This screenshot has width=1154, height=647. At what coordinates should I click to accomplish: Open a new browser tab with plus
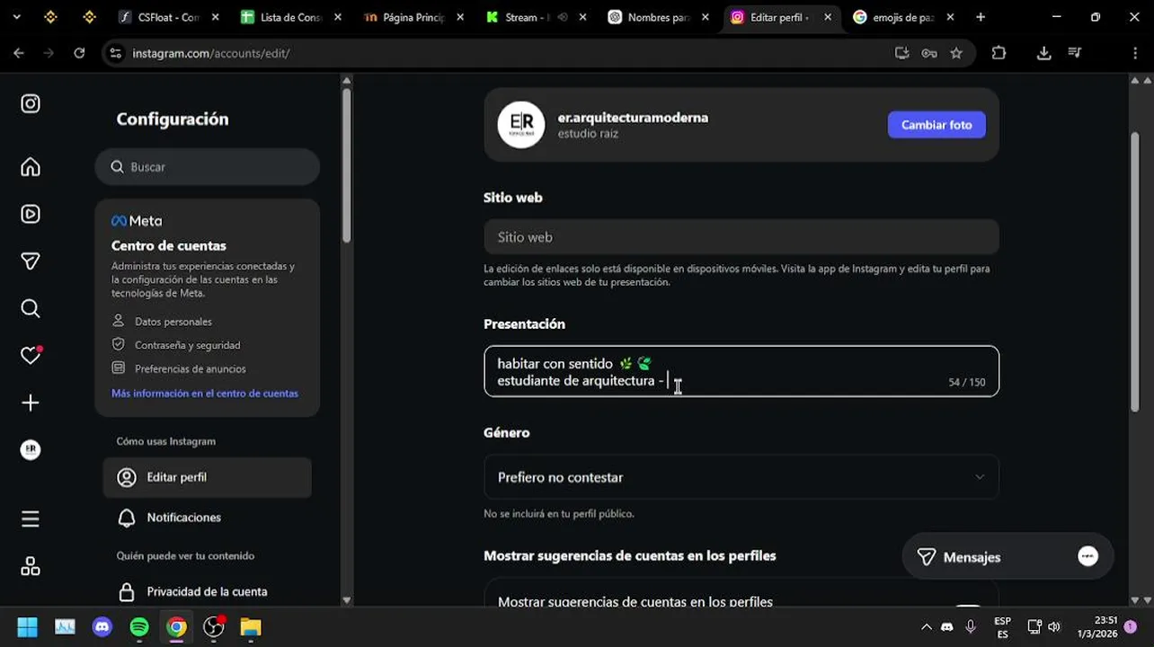981,17
